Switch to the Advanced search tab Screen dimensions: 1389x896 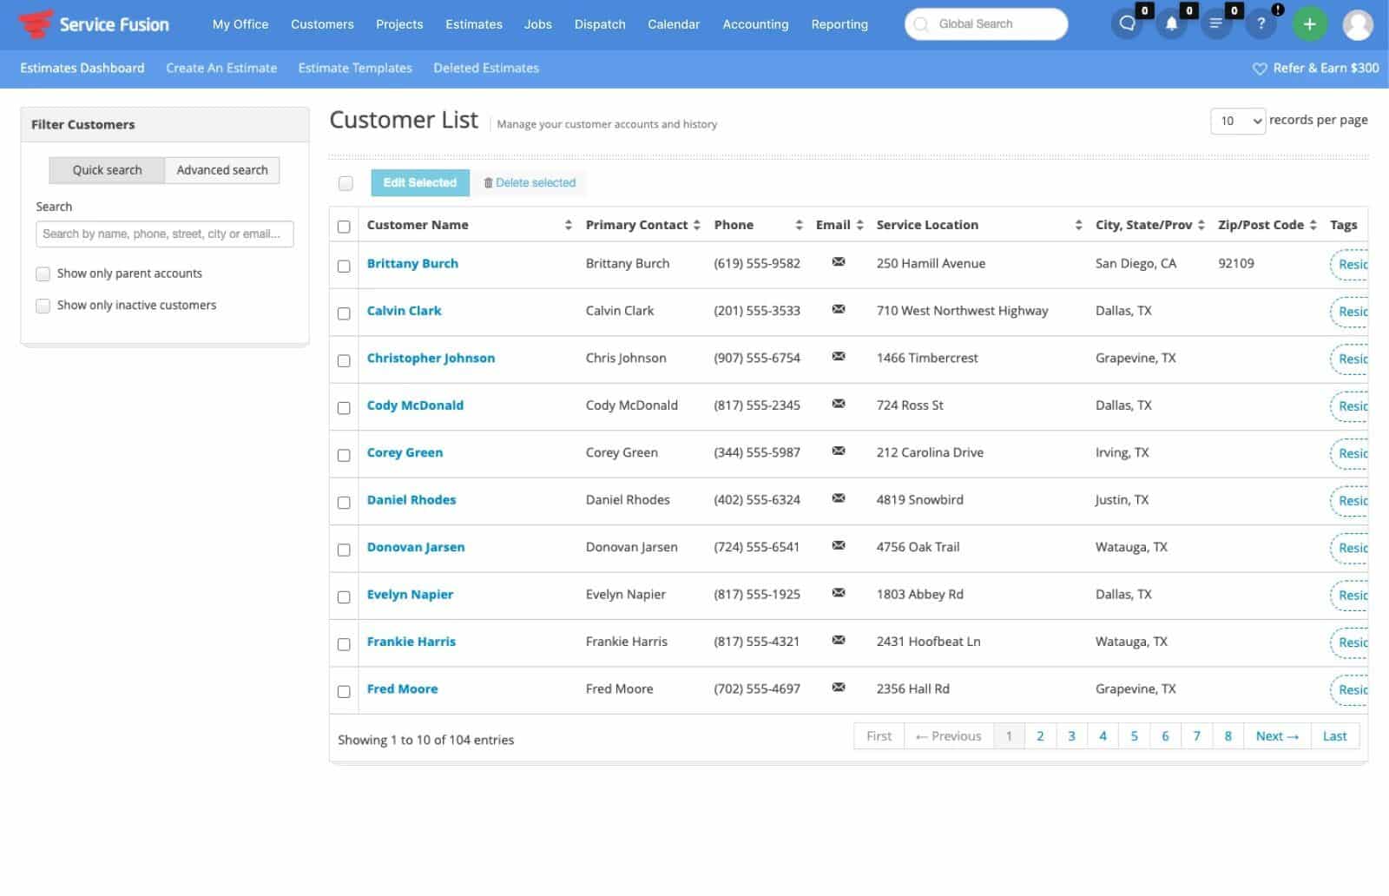coord(221,169)
